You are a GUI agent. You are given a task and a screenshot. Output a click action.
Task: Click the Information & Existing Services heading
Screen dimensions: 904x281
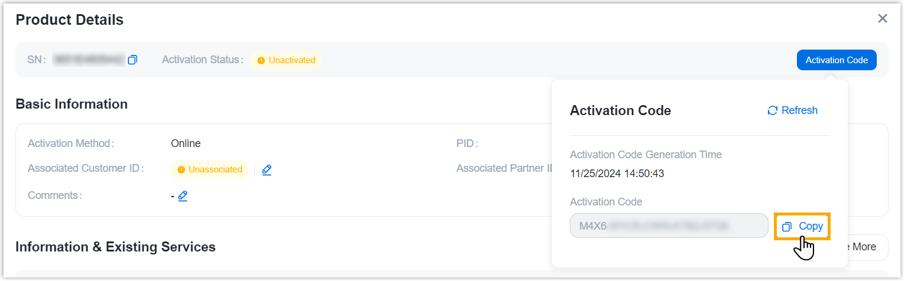click(x=115, y=246)
